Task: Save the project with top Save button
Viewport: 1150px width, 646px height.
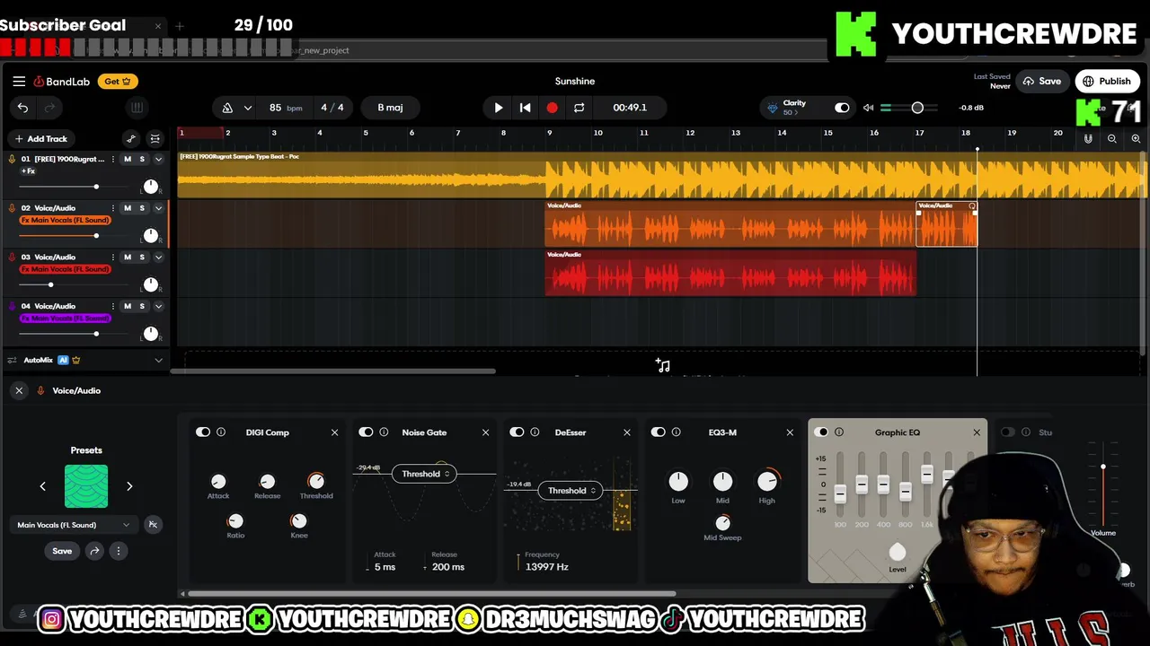Action: 1042,81
